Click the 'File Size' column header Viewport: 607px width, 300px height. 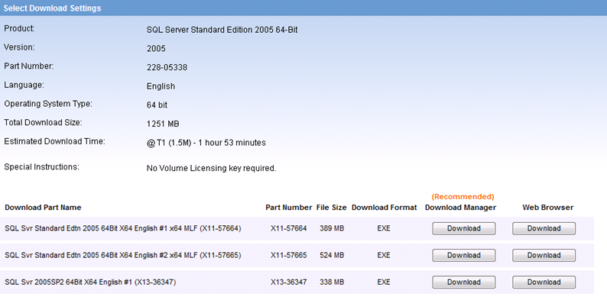click(331, 208)
